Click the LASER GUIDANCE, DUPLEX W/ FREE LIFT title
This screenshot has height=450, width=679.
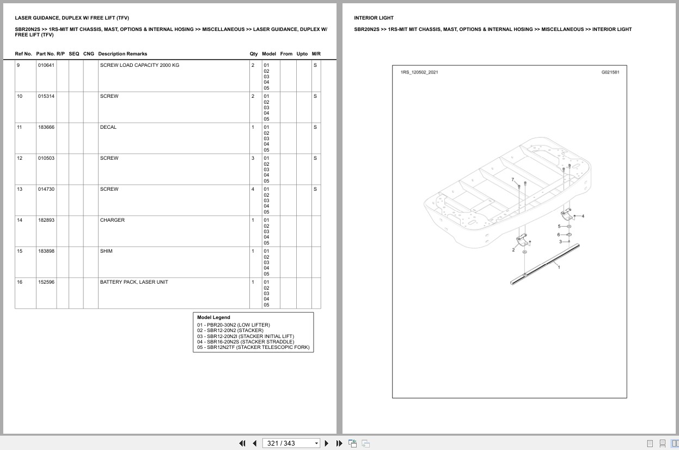[72, 18]
